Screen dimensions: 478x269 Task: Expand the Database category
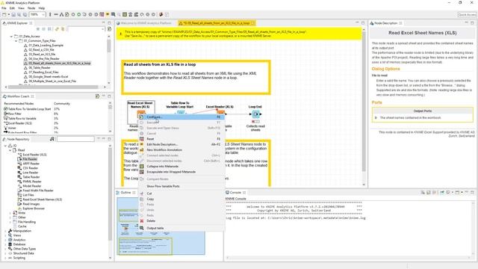5,244
